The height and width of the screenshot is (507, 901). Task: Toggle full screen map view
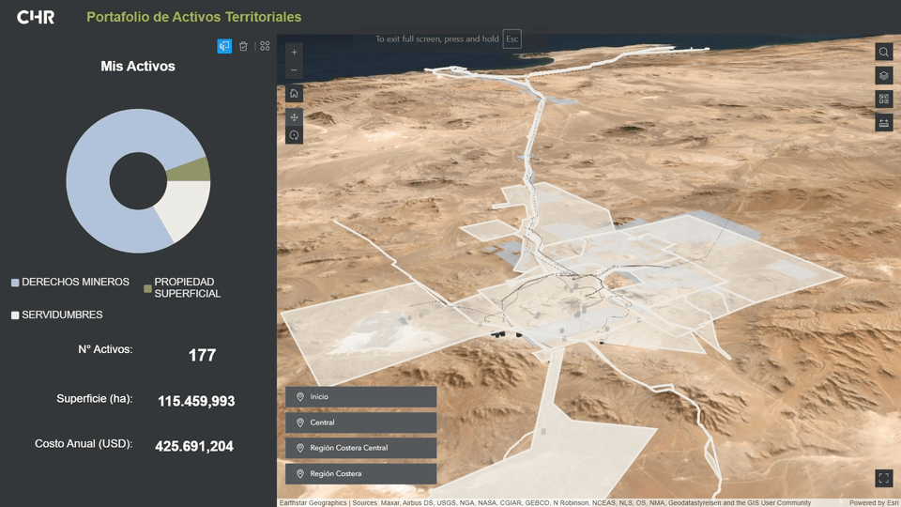[883, 478]
